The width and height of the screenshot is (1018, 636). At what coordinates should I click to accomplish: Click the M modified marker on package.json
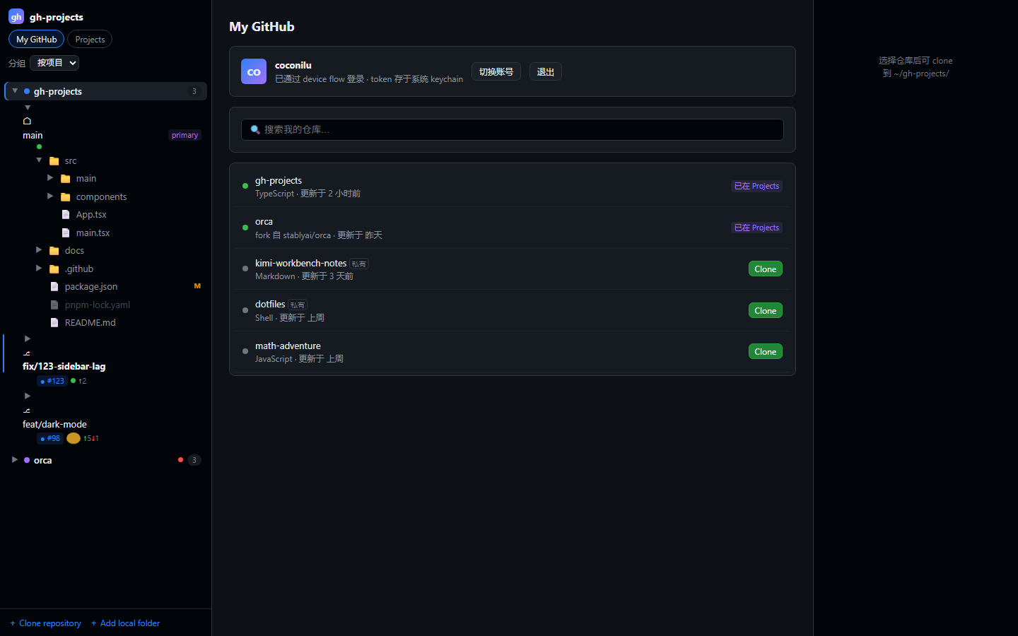(197, 286)
